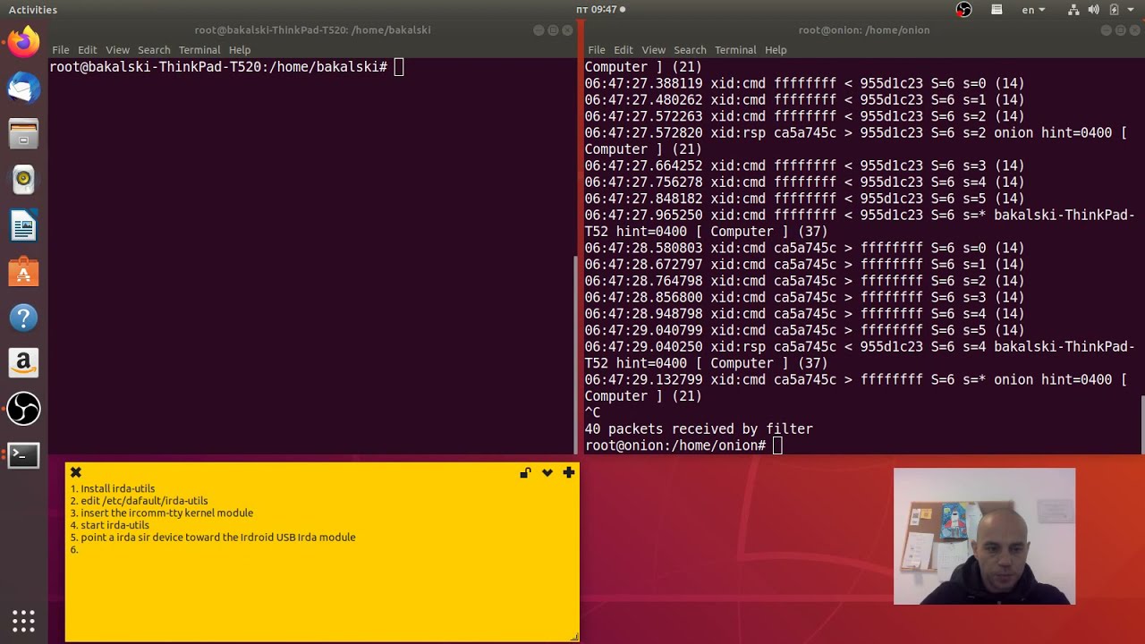Close the yellow sticky note

click(x=76, y=472)
